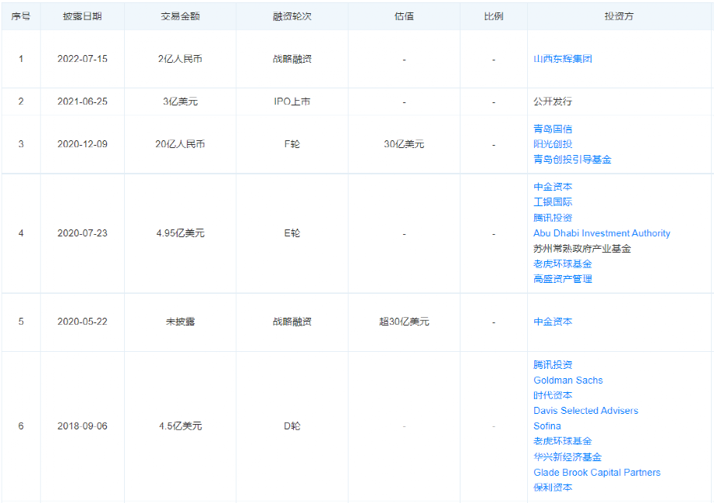Open the 中金资本 link in E轮 row
This screenshot has height=503, width=714.
coord(554,187)
